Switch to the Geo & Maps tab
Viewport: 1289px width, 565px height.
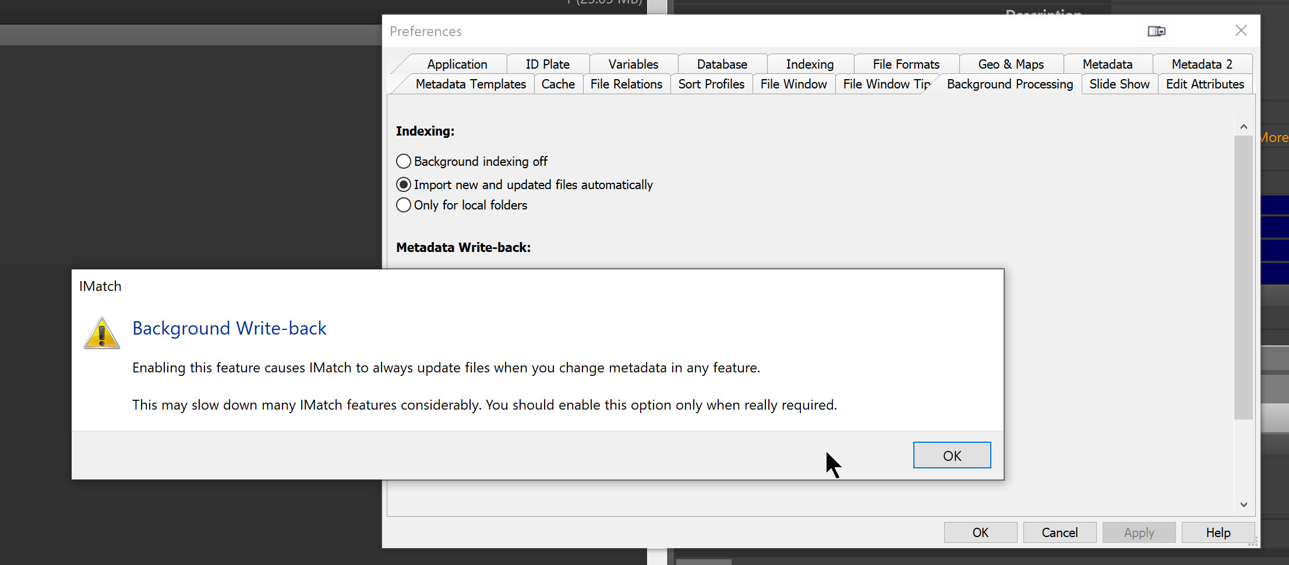(1011, 64)
